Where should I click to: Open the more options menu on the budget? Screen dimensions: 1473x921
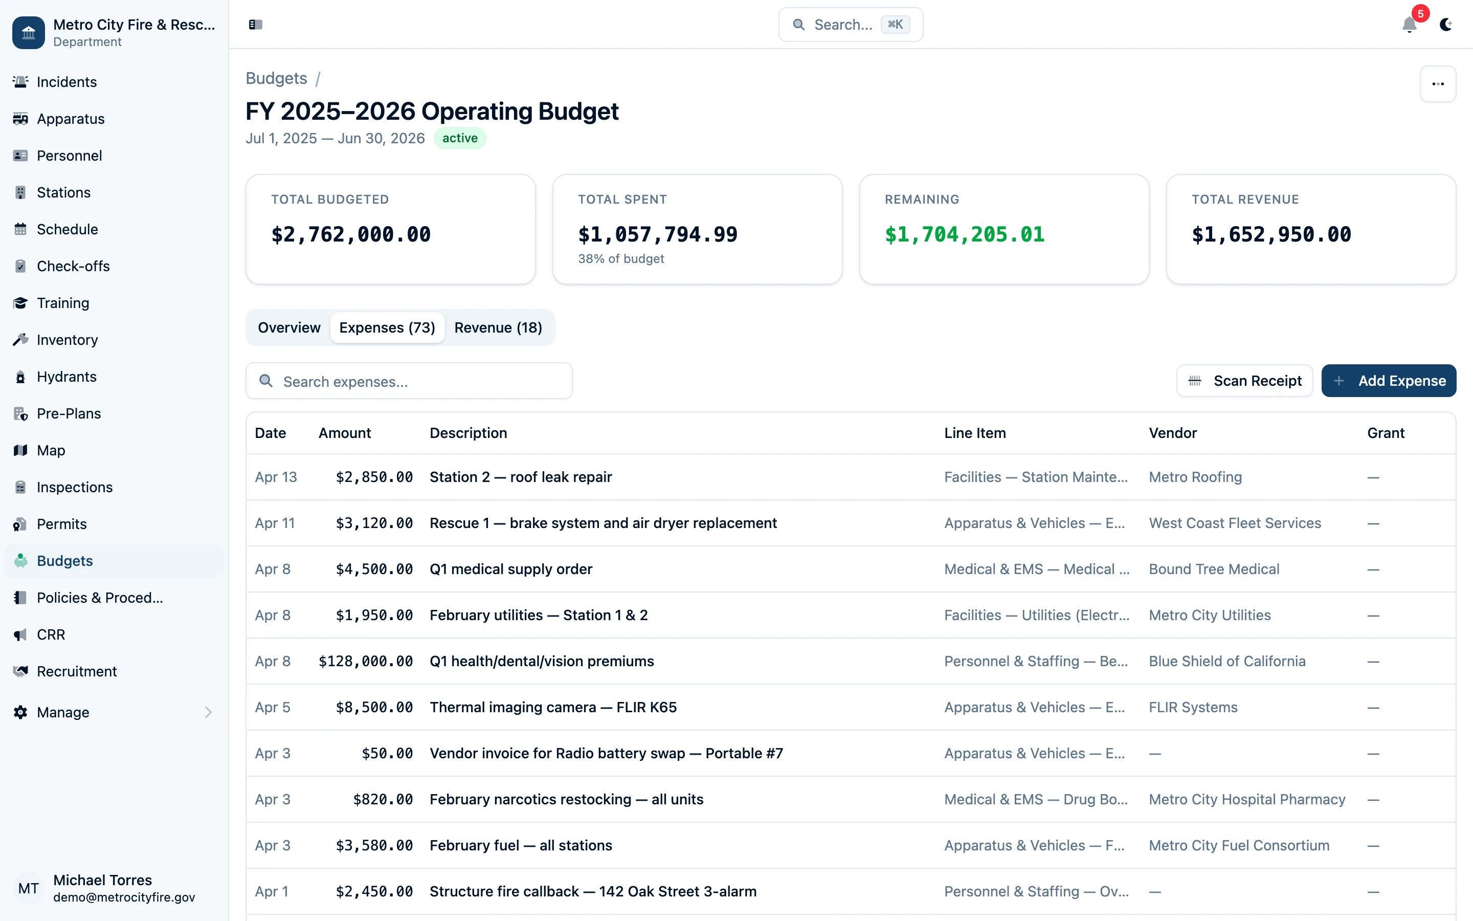(1438, 84)
